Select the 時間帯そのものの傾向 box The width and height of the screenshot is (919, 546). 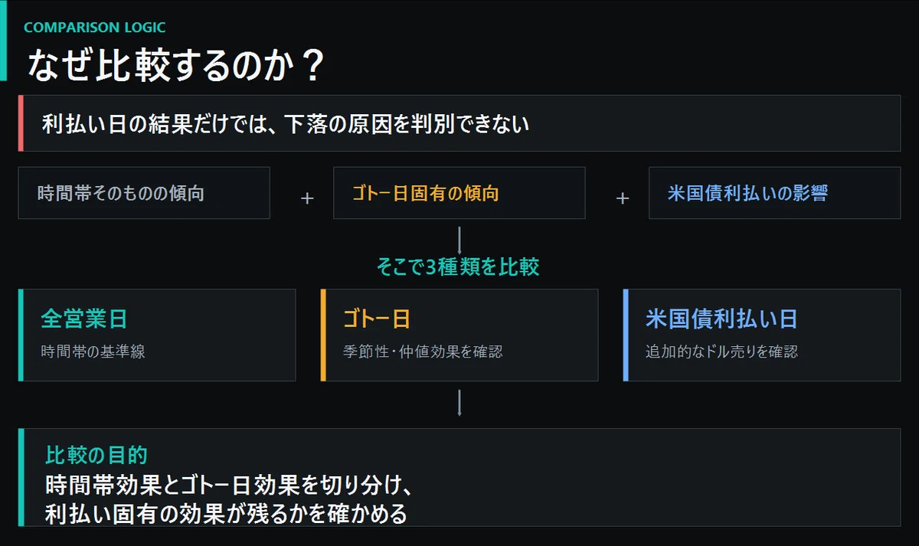[x=144, y=193]
